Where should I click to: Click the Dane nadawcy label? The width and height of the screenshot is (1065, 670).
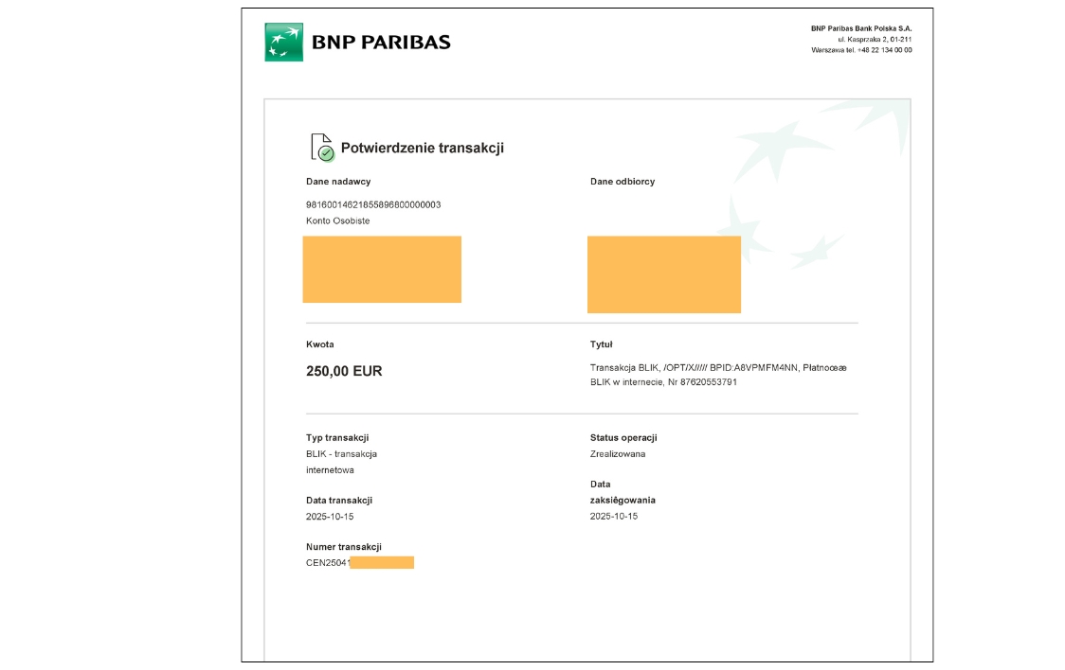[x=338, y=182]
